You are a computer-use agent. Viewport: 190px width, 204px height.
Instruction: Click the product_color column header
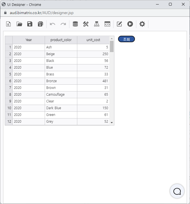pyautogui.click(x=61, y=40)
